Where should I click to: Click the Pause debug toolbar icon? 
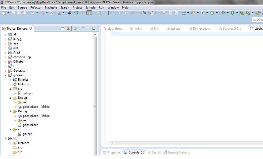click(126, 13)
